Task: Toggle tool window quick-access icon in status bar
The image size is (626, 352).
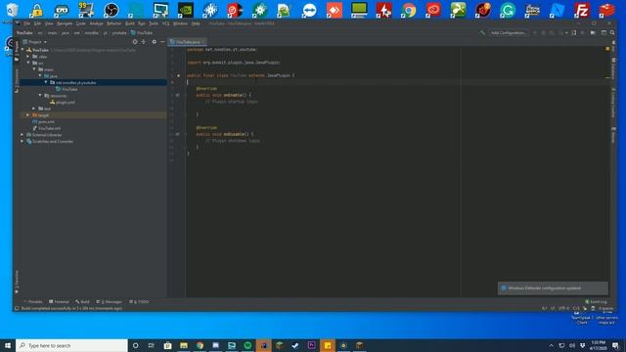Action: [x=17, y=308]
